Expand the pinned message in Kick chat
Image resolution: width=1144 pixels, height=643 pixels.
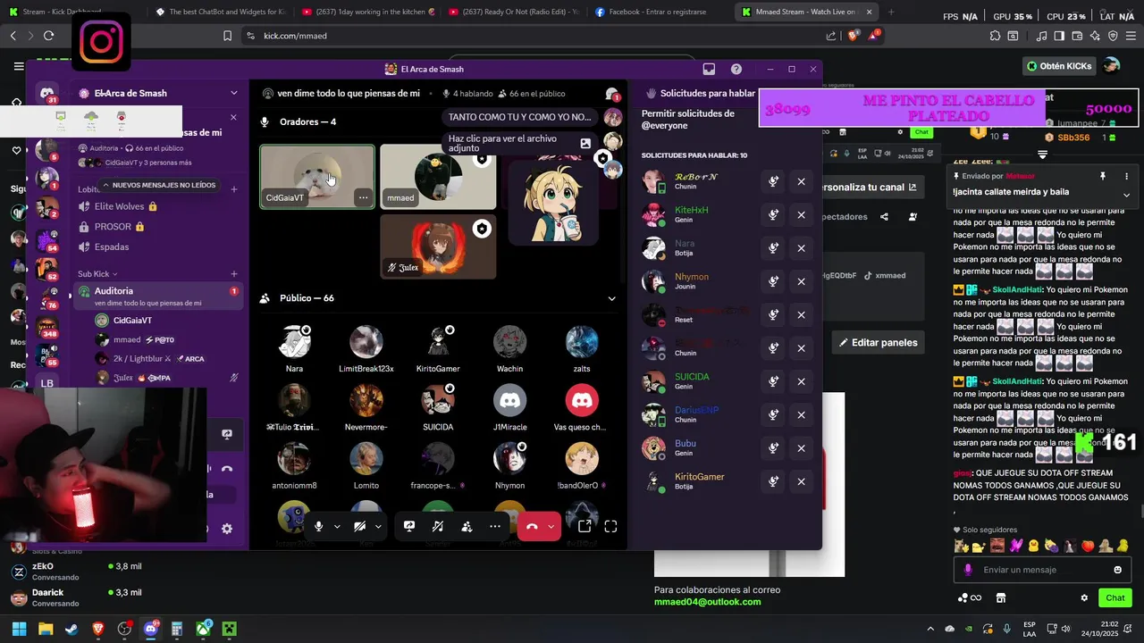pyautogui.click(x=1126, y=195)
